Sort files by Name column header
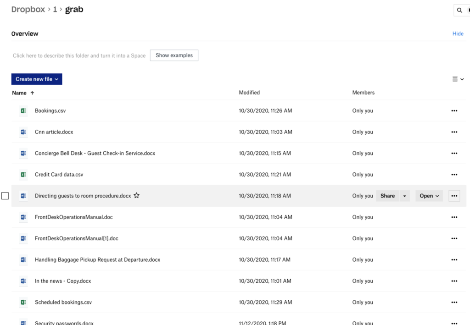The width and height of the screenshot is (470, 325). coord(19,93)
